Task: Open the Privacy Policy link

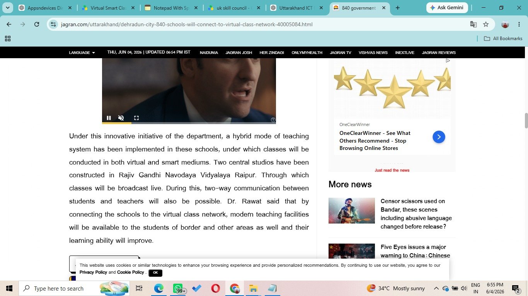Action: (93, 272)
